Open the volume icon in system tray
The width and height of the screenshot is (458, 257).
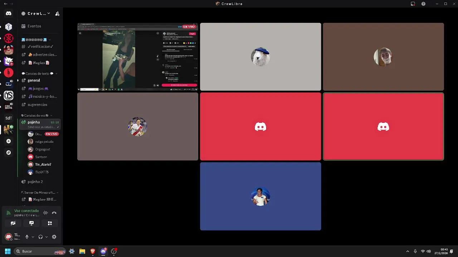pyautogui.click(x=429, y=251)
